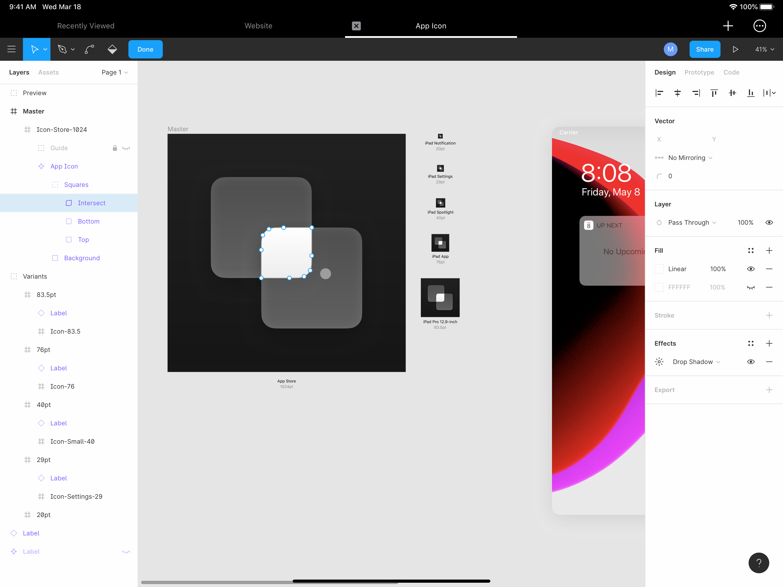Open the Assets tab

(x=48, y=72)
